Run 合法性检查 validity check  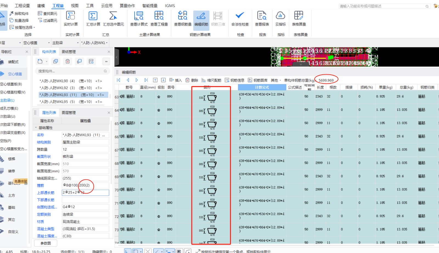pos(240,18)
